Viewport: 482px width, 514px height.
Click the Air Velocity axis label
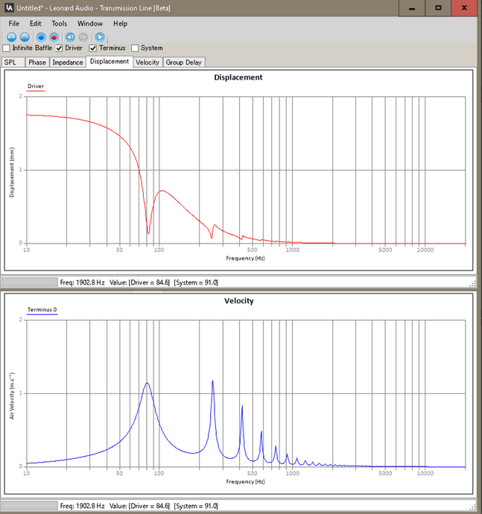pyautogui.click(x=12, y=396)
